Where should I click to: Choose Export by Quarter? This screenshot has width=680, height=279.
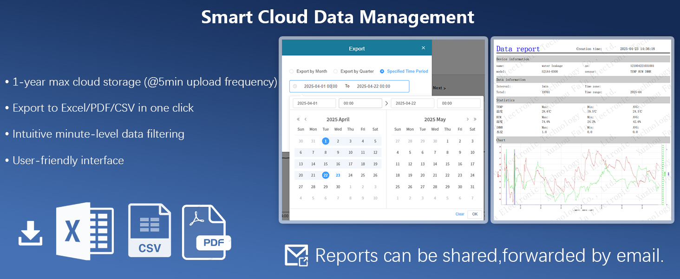[335, 71]
